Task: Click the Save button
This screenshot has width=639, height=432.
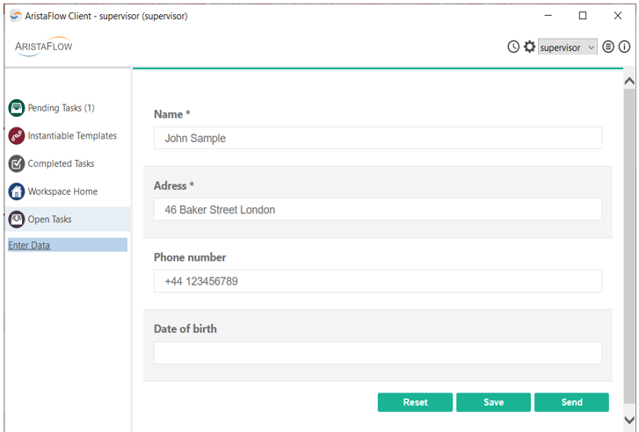Action: point(493,402)
